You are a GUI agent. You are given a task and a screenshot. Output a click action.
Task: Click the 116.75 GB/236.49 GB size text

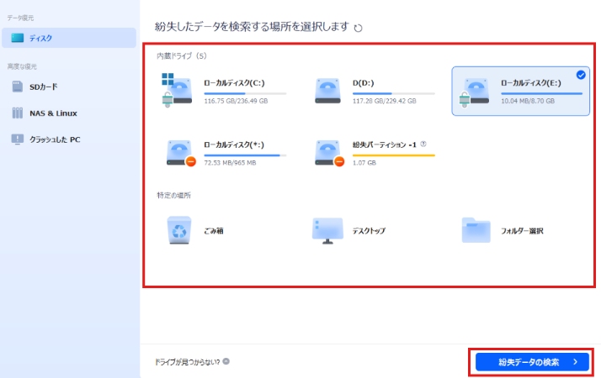(x=236, y=101)
